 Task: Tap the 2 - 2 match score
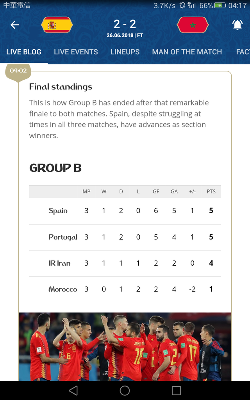pyautogui.click(x=125, y=24)
